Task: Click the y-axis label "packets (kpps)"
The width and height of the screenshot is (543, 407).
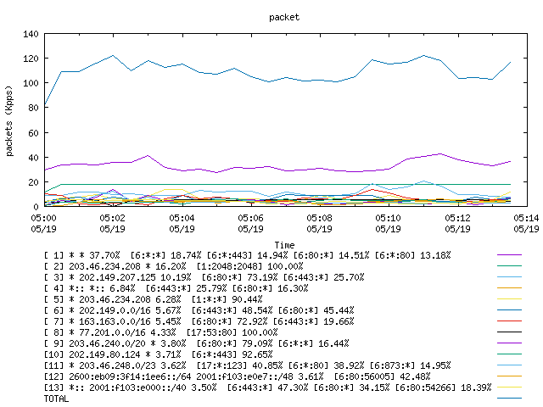Action: (x=9, y=121)
